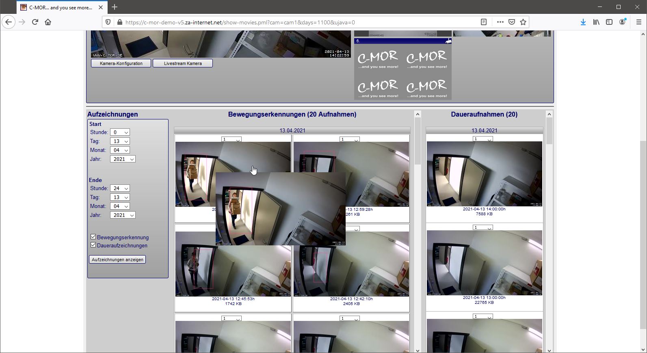Close the C-MOR browser tab
The width and height of the screenshot is (647, 353).
[x=101, y=7]
